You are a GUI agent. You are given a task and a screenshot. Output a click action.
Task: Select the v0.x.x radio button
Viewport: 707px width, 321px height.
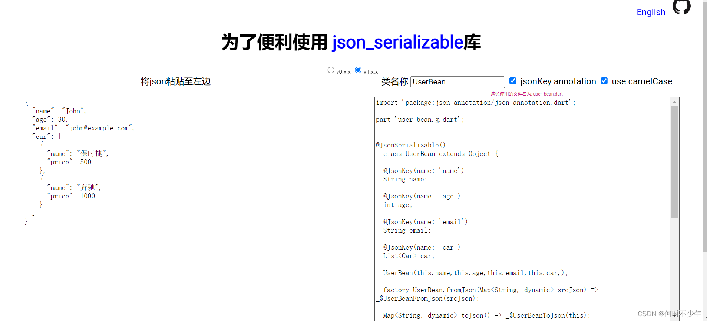click(331, 70)
